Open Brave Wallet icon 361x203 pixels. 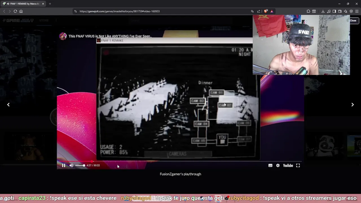pyautogui.click(x=340, y=11)
